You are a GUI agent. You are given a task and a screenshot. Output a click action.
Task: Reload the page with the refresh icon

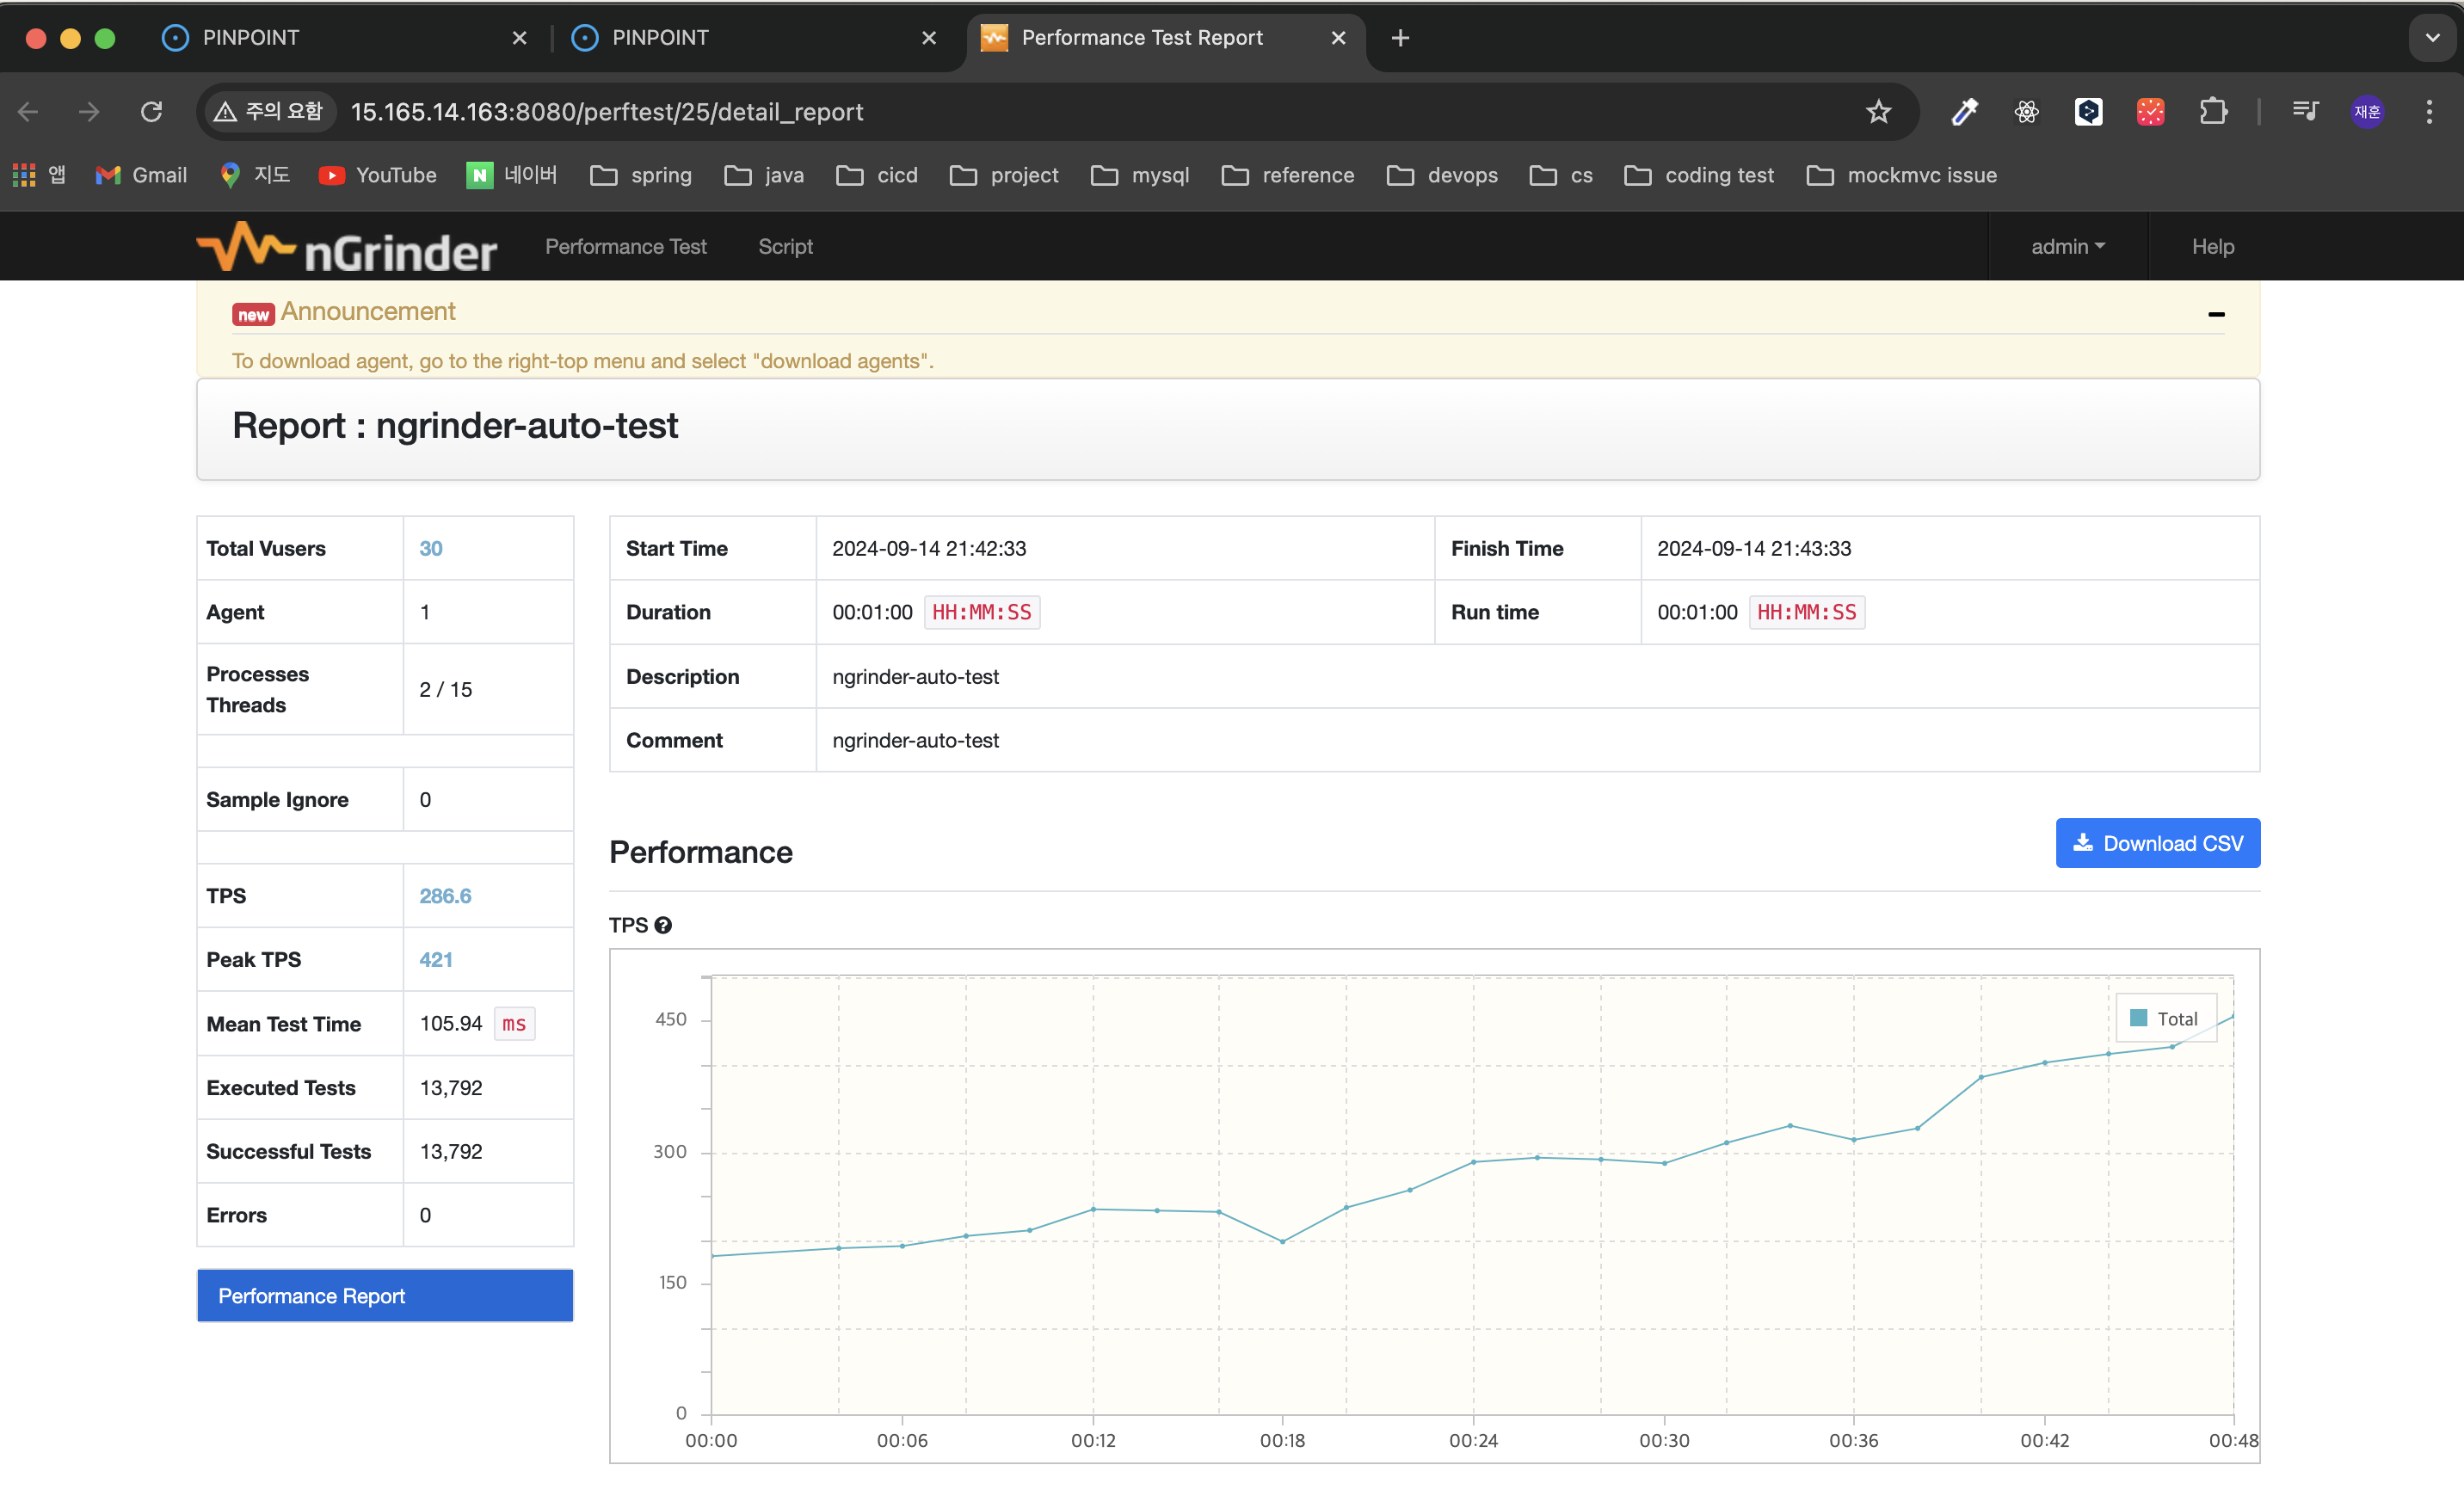click(151, 112)
